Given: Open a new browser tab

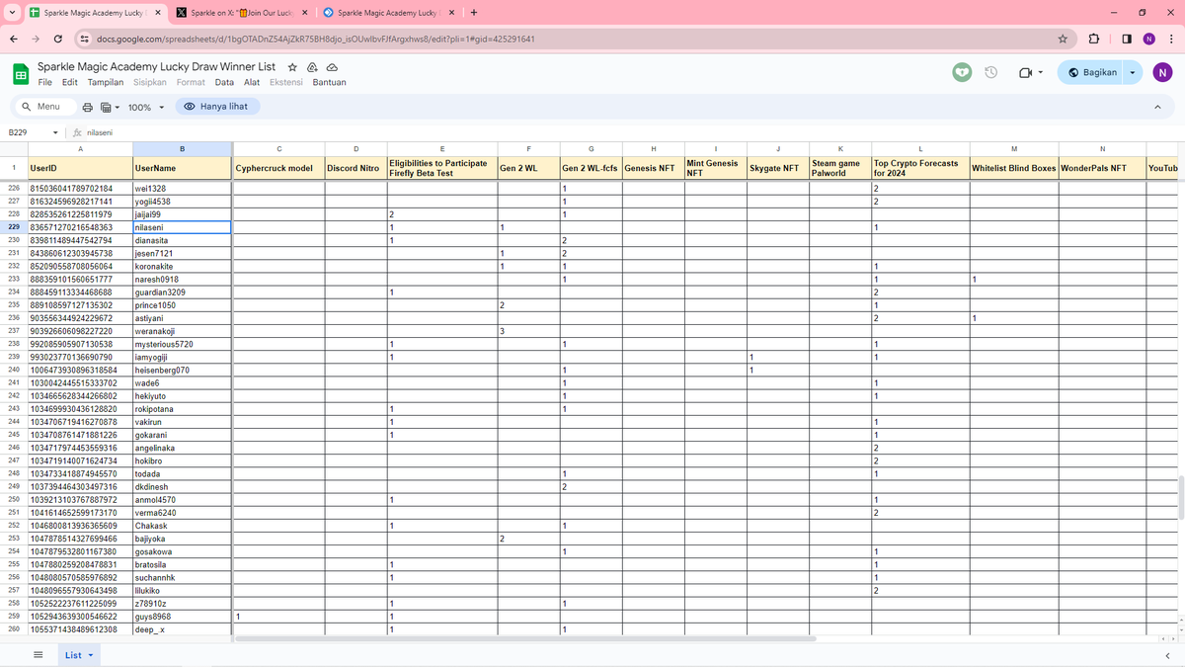Looking at the screenshot, I should pos(474,13).
